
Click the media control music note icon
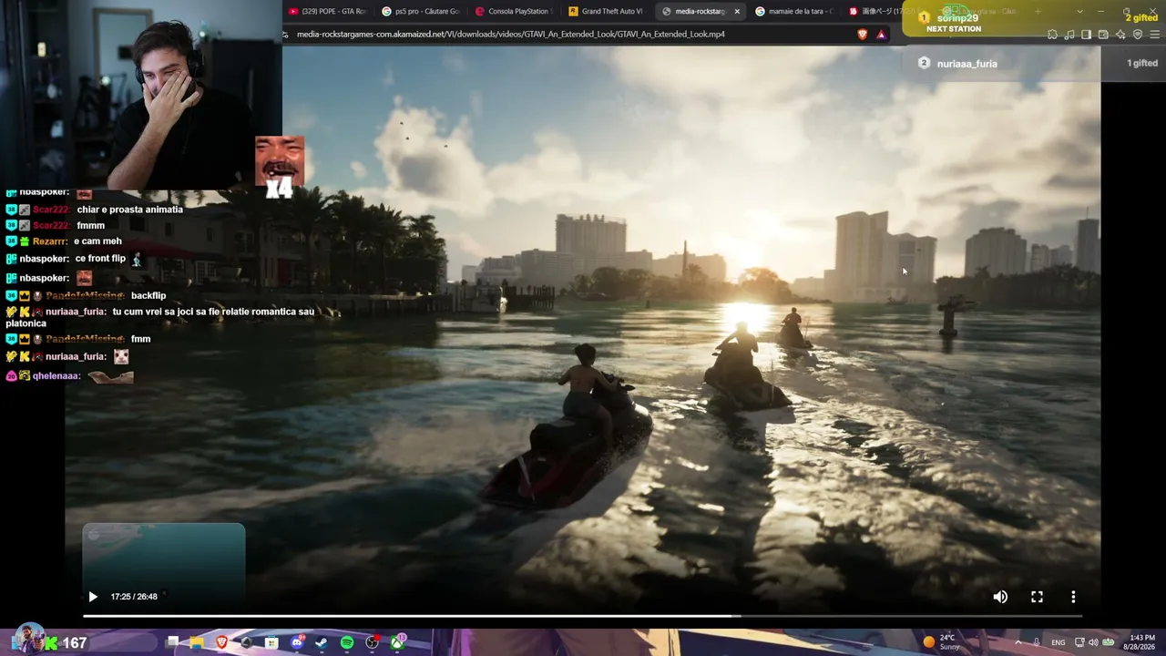(x=1070, y=35)
